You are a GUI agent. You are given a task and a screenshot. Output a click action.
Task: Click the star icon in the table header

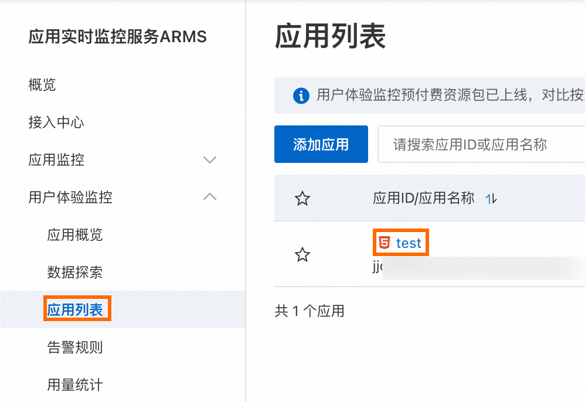pyautogui.click(x=302, y=199)
